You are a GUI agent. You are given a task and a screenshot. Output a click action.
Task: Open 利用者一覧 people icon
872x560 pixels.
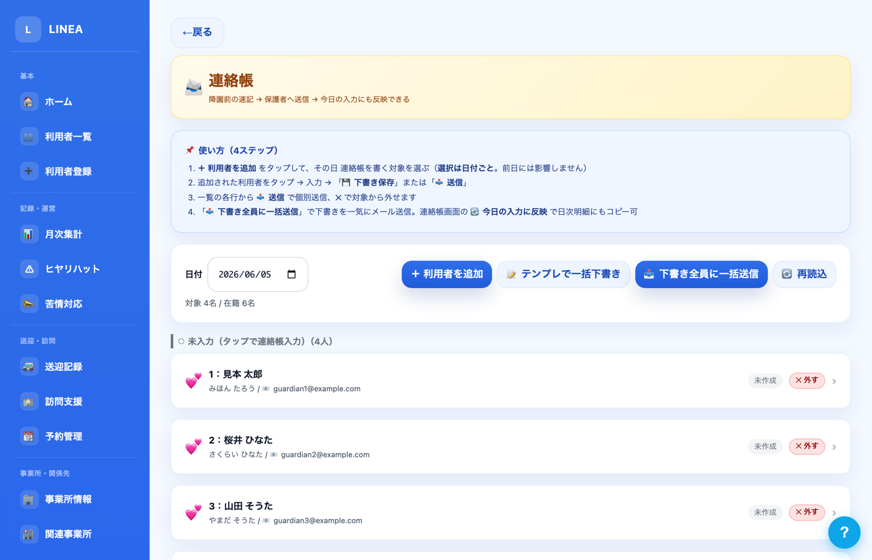pyautogui.click(x=29, y=136)
